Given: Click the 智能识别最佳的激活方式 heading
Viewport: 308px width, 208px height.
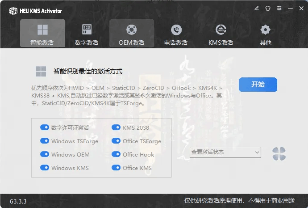Looking at the screenshot, I should point(88,71).
